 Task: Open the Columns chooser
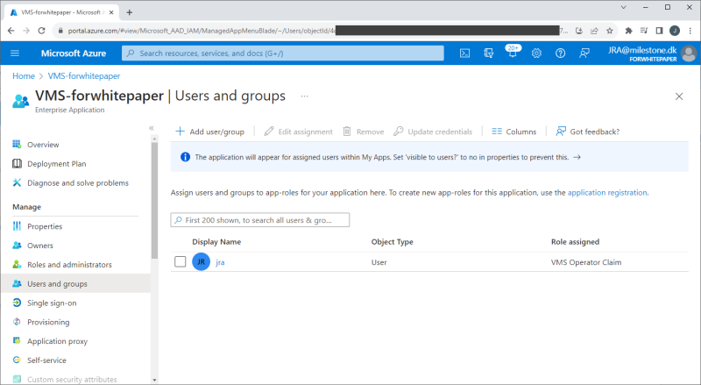click(513, 132)
